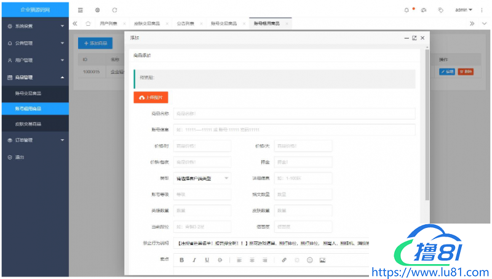Apply italic formatting in the editor toolbar

pyautogui.click(x=194, y=260)
